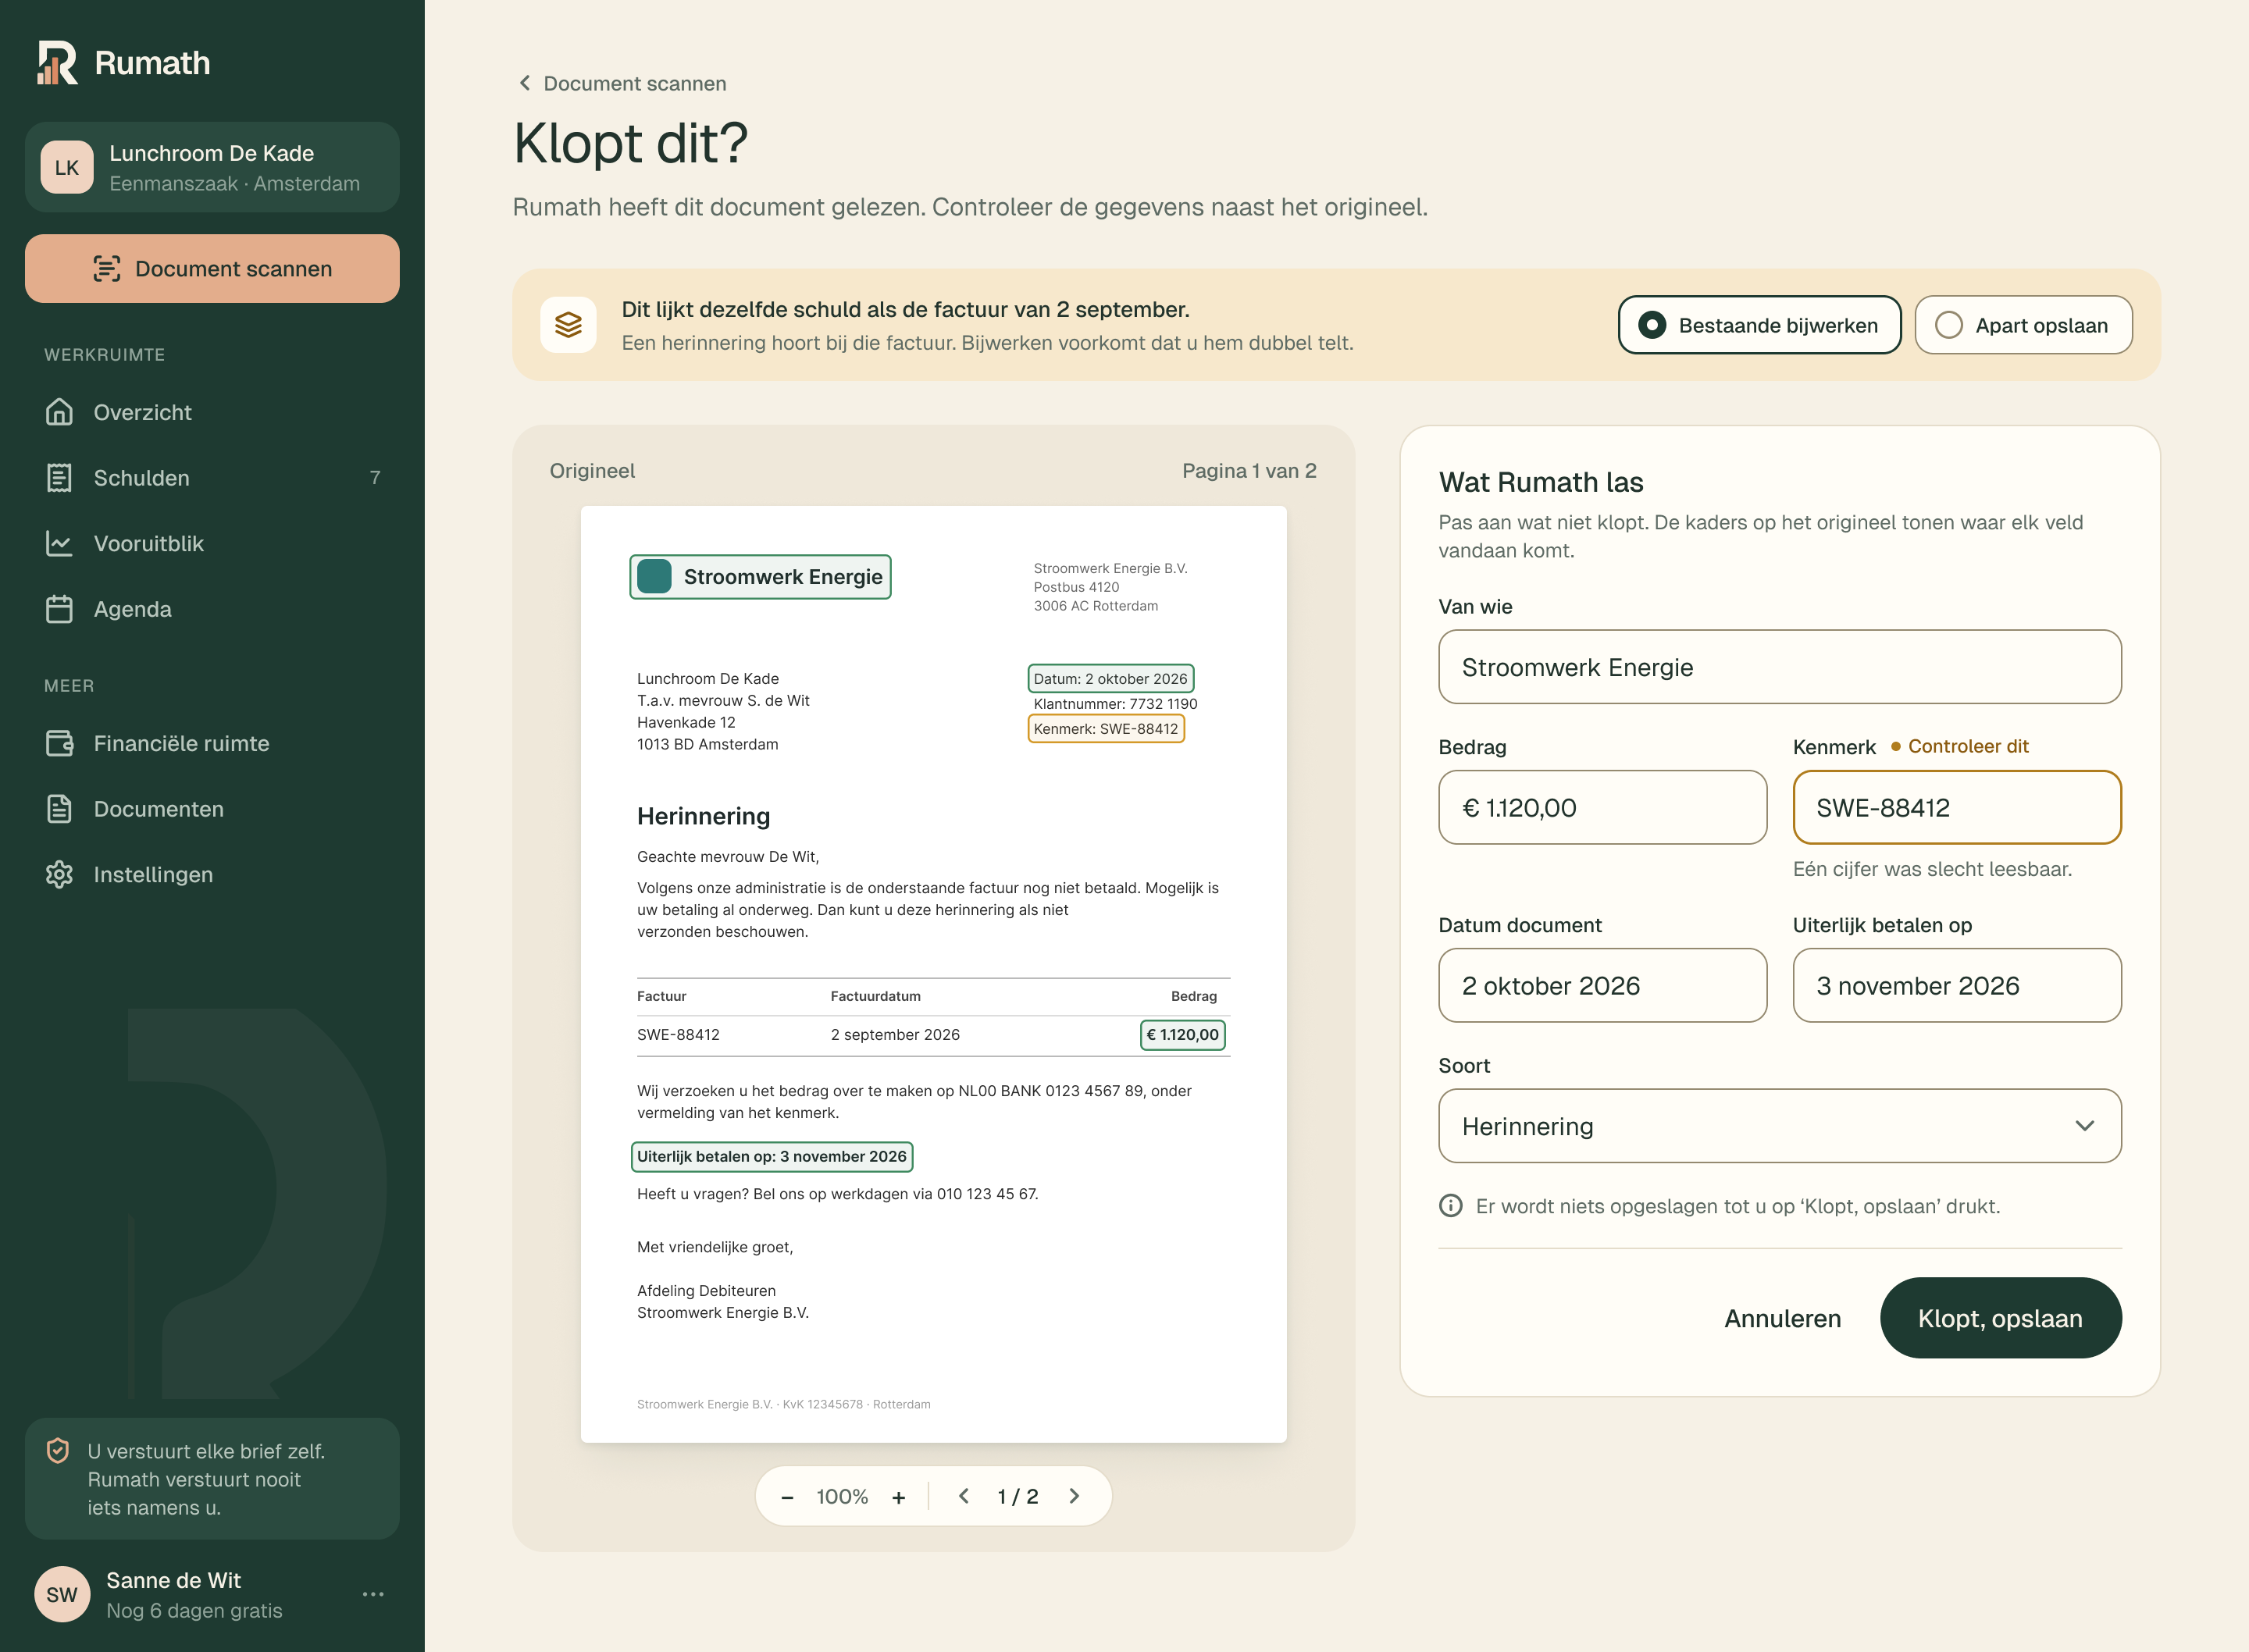2249x1652 pixels.
Task: Open the Agenda calendar icon
Action: coord(59,609)
